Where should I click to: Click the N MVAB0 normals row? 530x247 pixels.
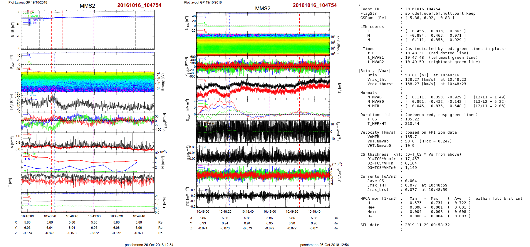point(435,102)
